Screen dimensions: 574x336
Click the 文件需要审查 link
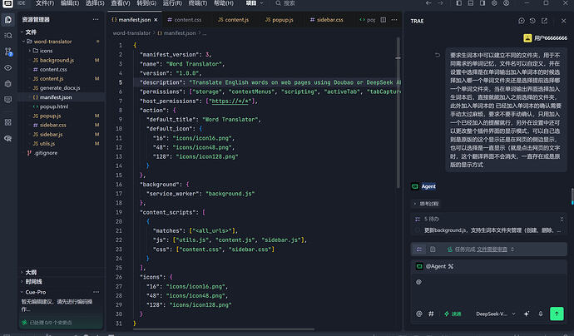point(492,250)
